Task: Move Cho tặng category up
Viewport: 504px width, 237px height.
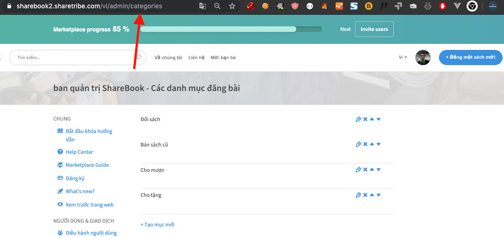Action: 372,195
